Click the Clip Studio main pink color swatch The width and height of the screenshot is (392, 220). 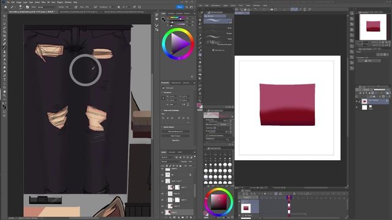198,105
